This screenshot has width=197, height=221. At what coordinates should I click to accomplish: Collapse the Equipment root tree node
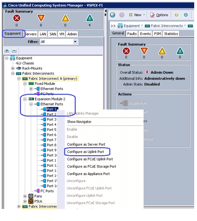coord(6,58)
